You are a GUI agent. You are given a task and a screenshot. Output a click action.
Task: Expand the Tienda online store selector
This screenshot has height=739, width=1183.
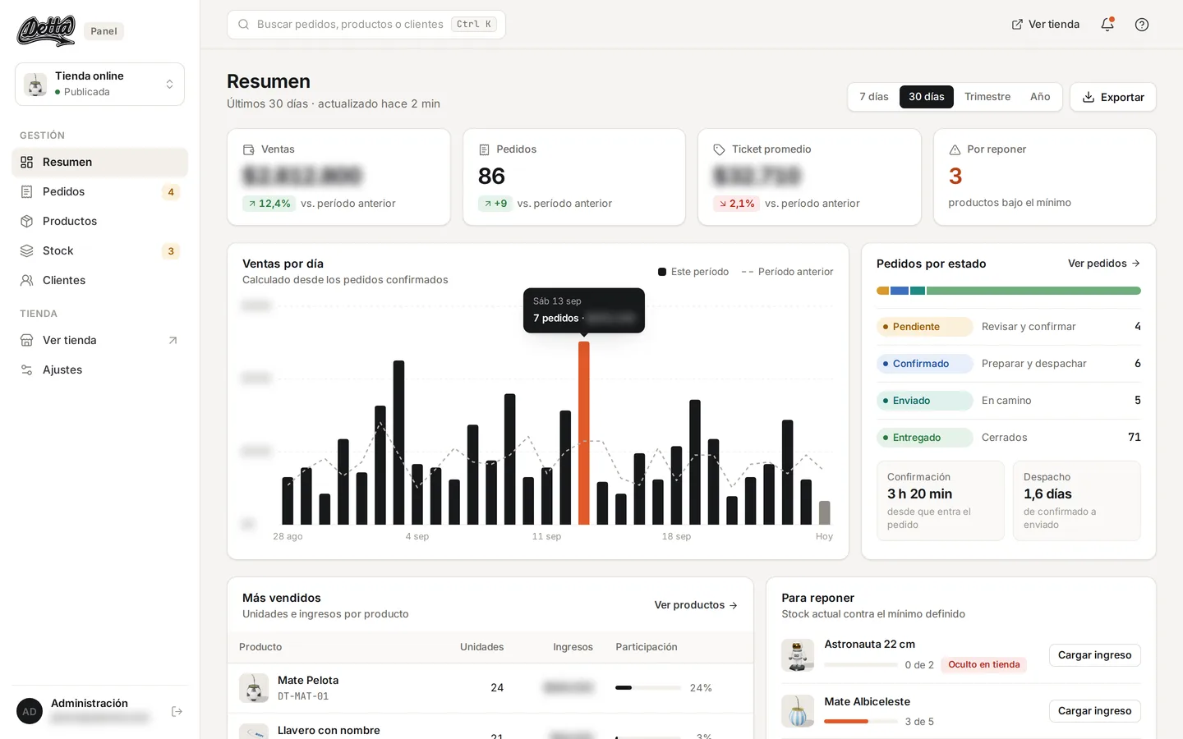(99, 85)
